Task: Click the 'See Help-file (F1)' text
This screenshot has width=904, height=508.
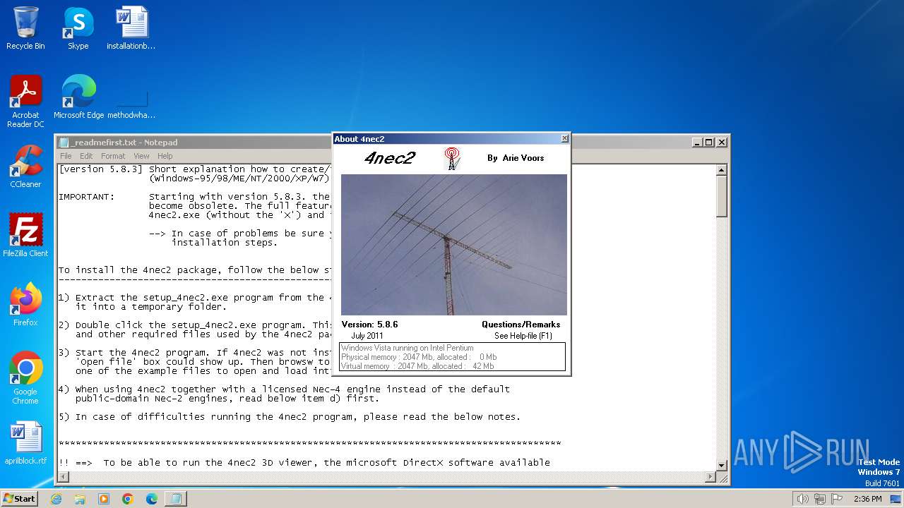Action: point(523,336)
